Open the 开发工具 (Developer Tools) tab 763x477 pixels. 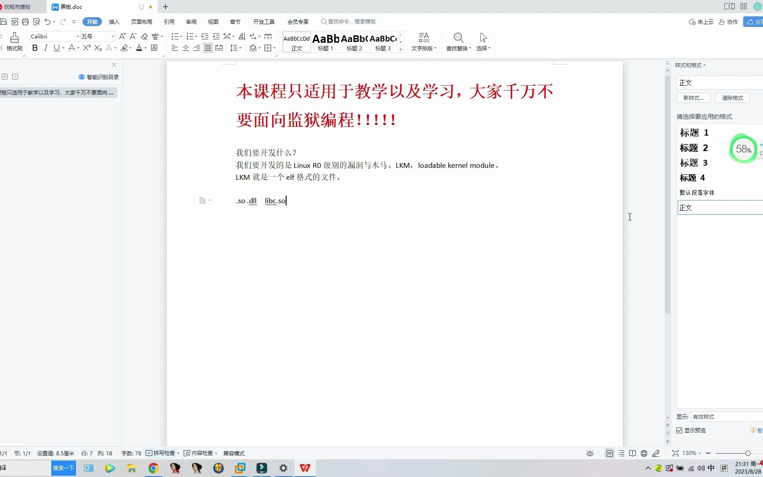coord(264,22)
